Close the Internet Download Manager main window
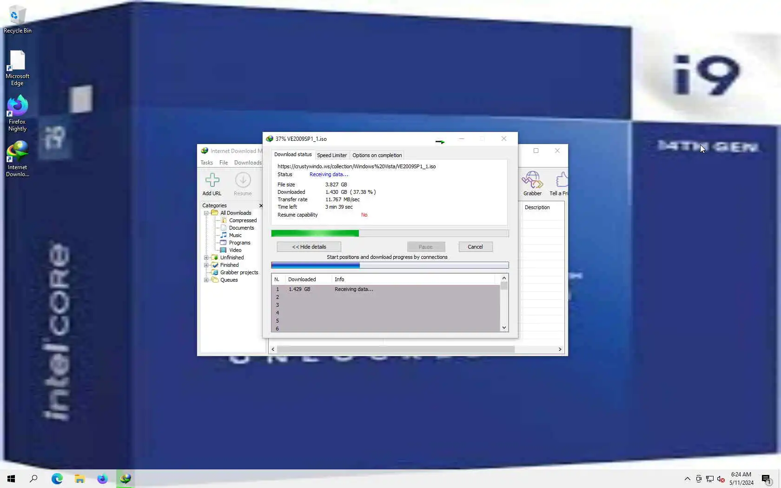 click(557, 151)
